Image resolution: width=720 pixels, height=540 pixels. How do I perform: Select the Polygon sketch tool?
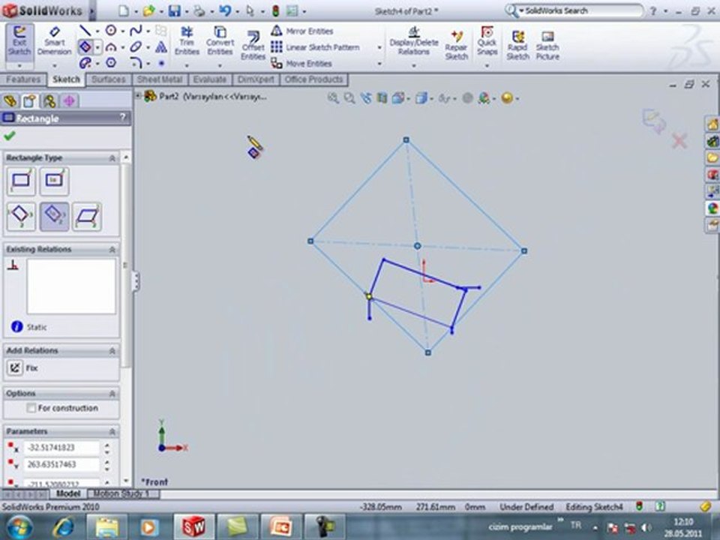coord(111,62)
